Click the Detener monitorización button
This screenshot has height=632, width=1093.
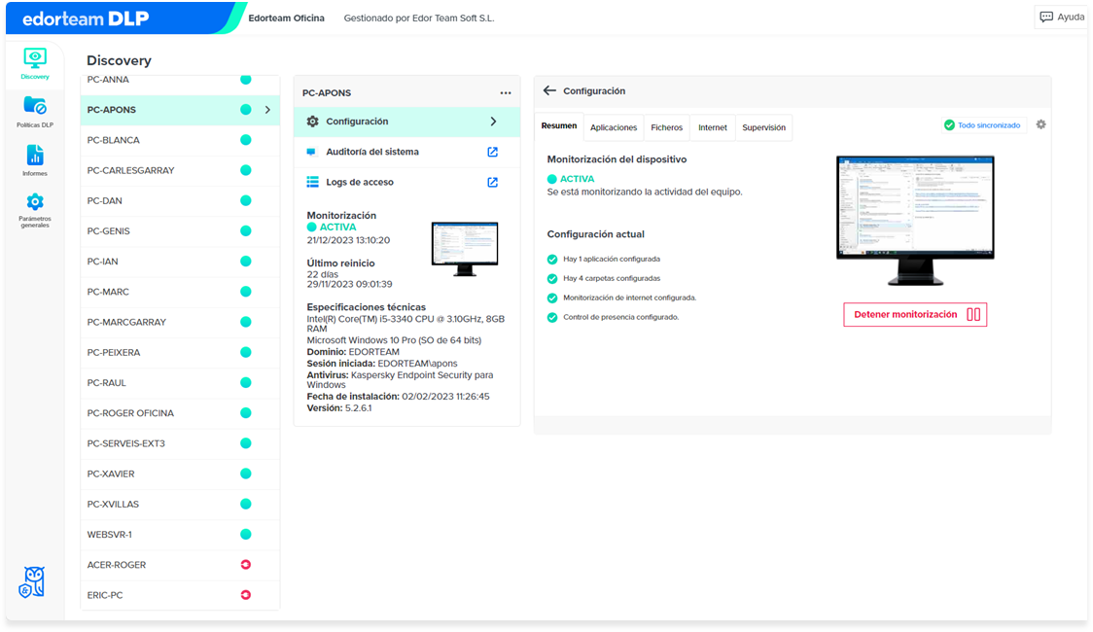(x=914, y=314)
